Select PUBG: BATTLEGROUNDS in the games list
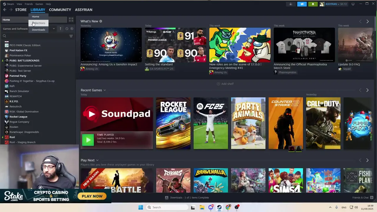The height and width of the screenshot is (212, 377). pos(24,61)
